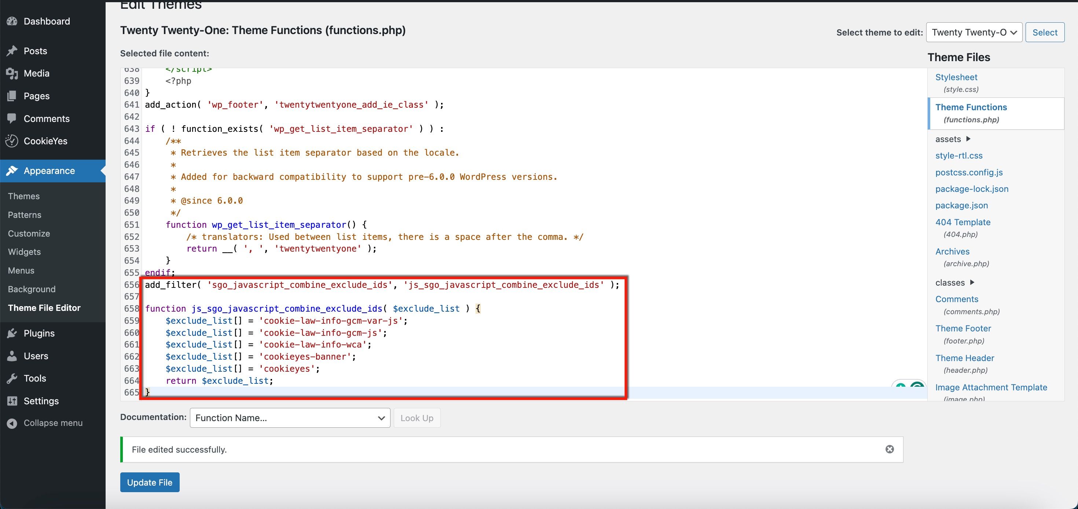Click the Collapse menu arrow icon
The image size is (1078, 509).
(x=12, y=423)
